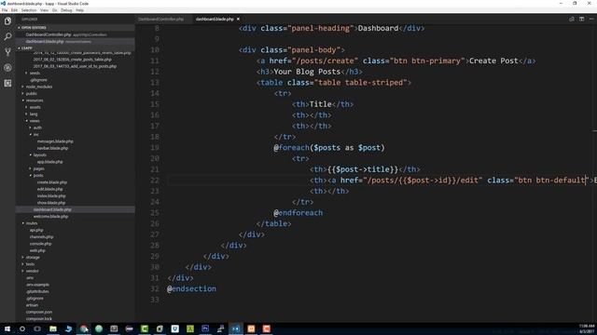This screenshot has width=597, height=335.
Task: Open the File menu
Action: click(5, 10)
